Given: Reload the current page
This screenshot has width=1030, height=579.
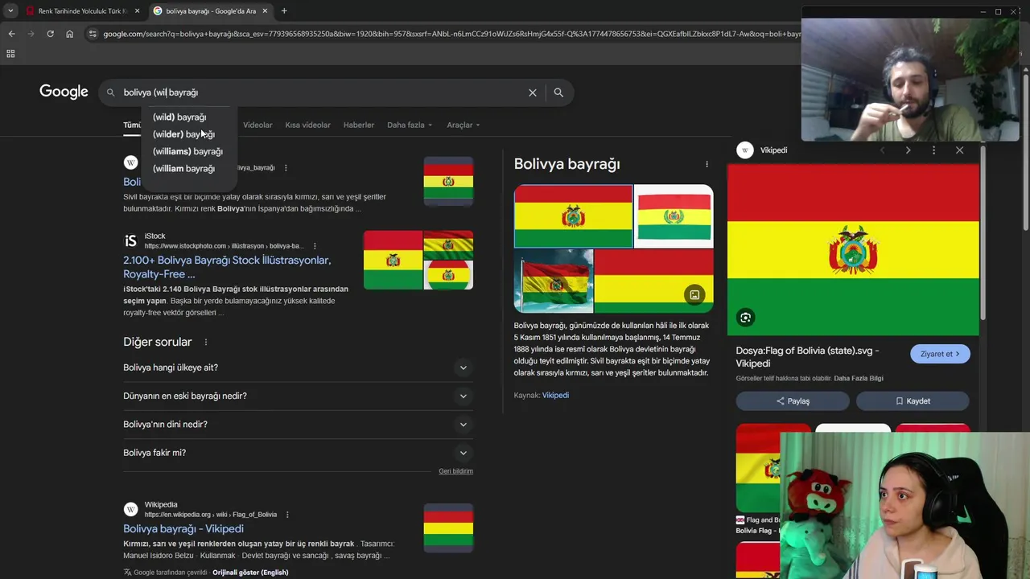Looking at the screenshot, I should click(x=50, y=34).
